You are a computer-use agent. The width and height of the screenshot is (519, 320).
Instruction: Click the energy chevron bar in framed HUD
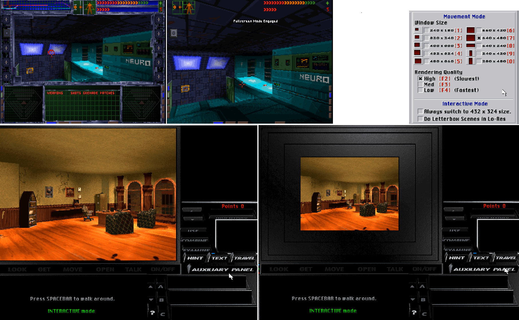coord(127,10)
